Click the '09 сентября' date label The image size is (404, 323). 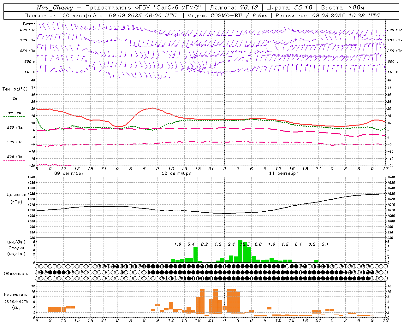coord(69,173)
